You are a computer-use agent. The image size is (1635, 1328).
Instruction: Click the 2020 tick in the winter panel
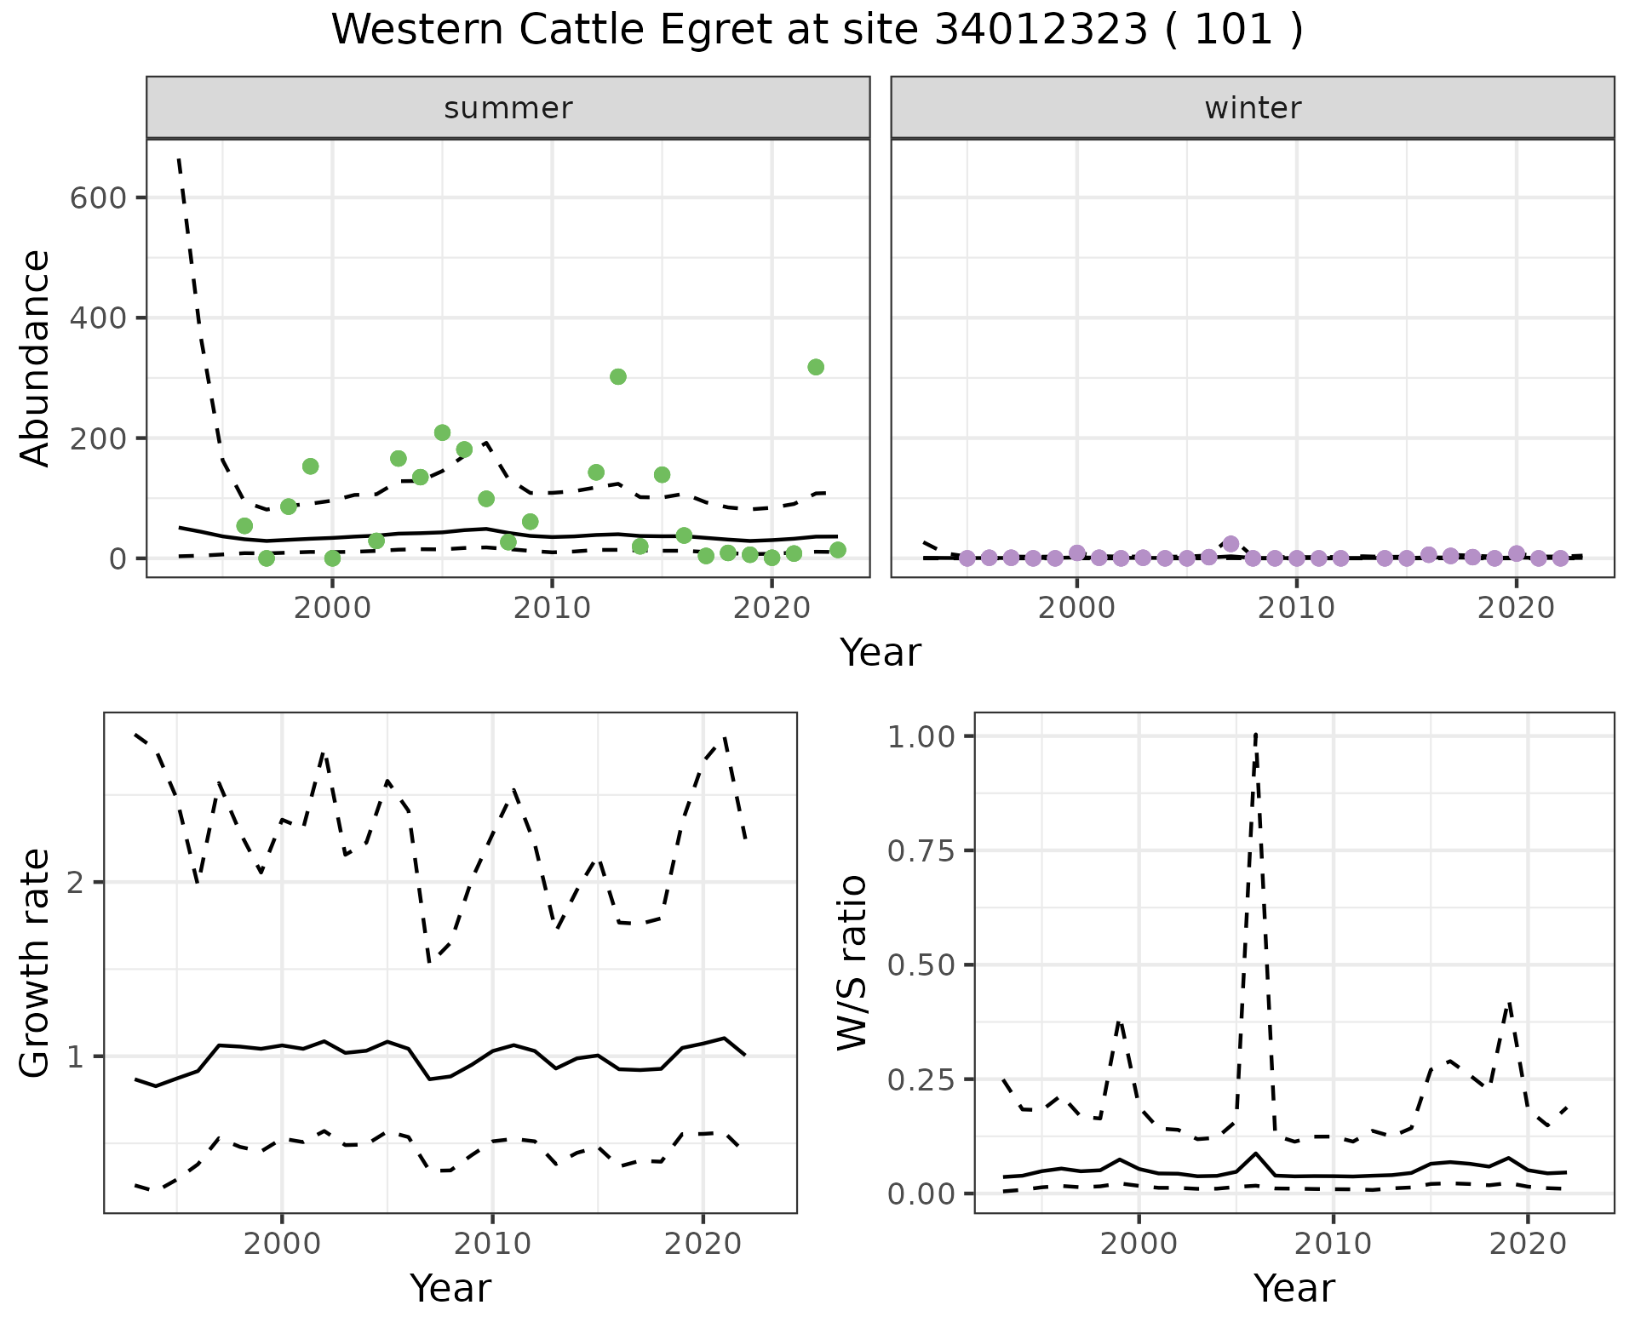(1516, 608)
